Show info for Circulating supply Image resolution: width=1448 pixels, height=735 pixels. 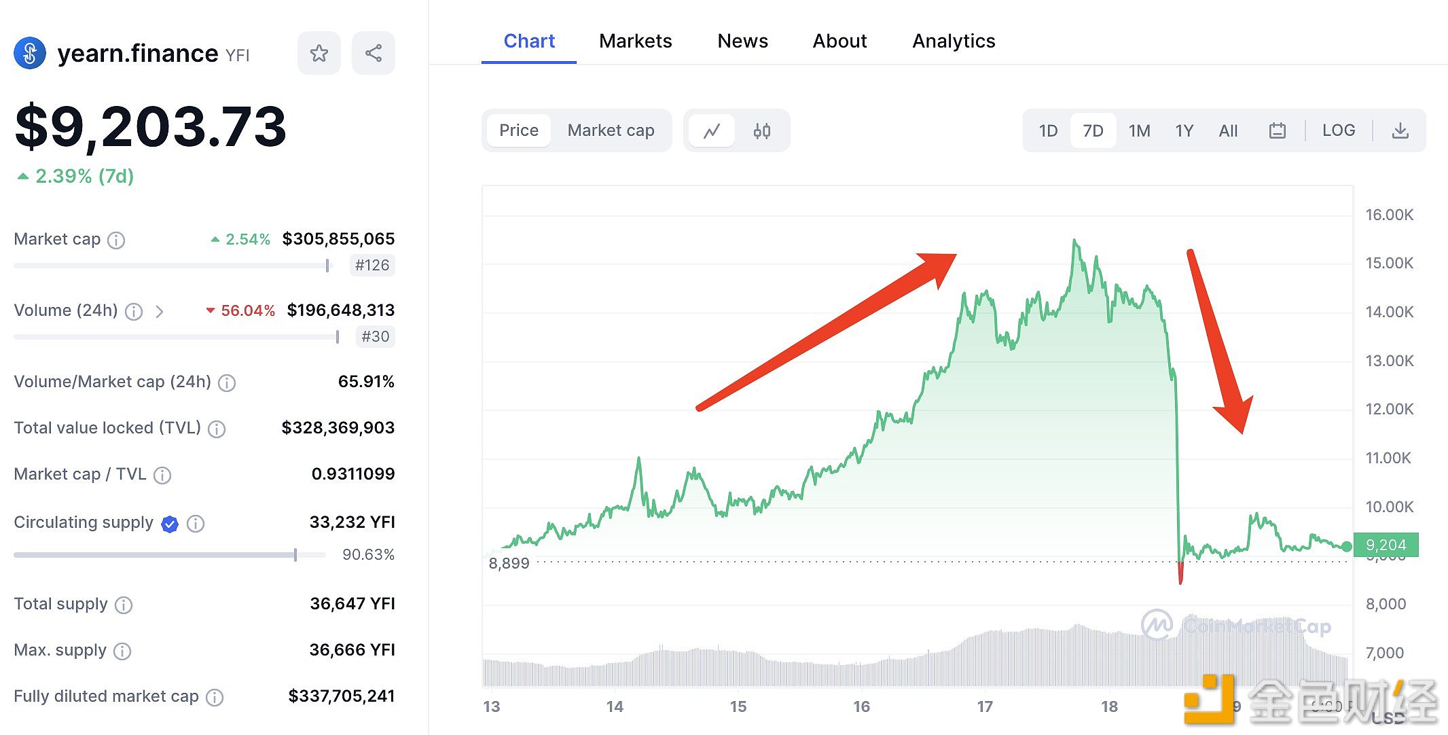pyautogui.click(x=196, y=524)
